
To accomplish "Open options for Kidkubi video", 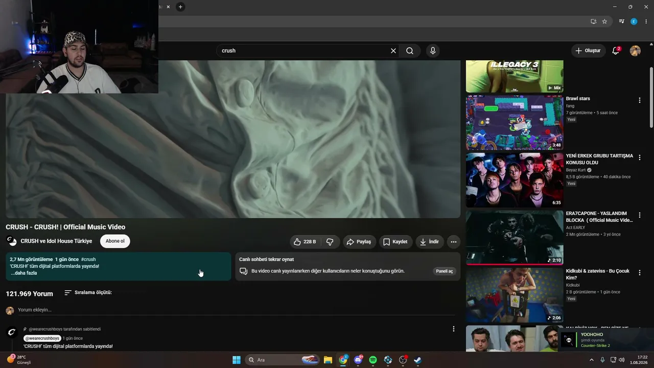I will point(639,273).
